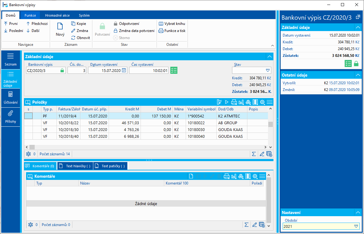
Task: Click Bankovní výpis field CZ/2020/3
Action: (x=46, y=70)
